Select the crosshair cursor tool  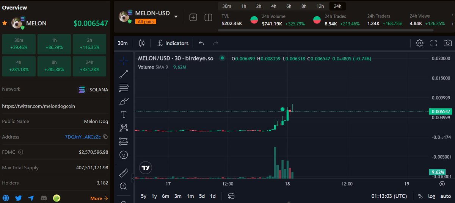124,60
